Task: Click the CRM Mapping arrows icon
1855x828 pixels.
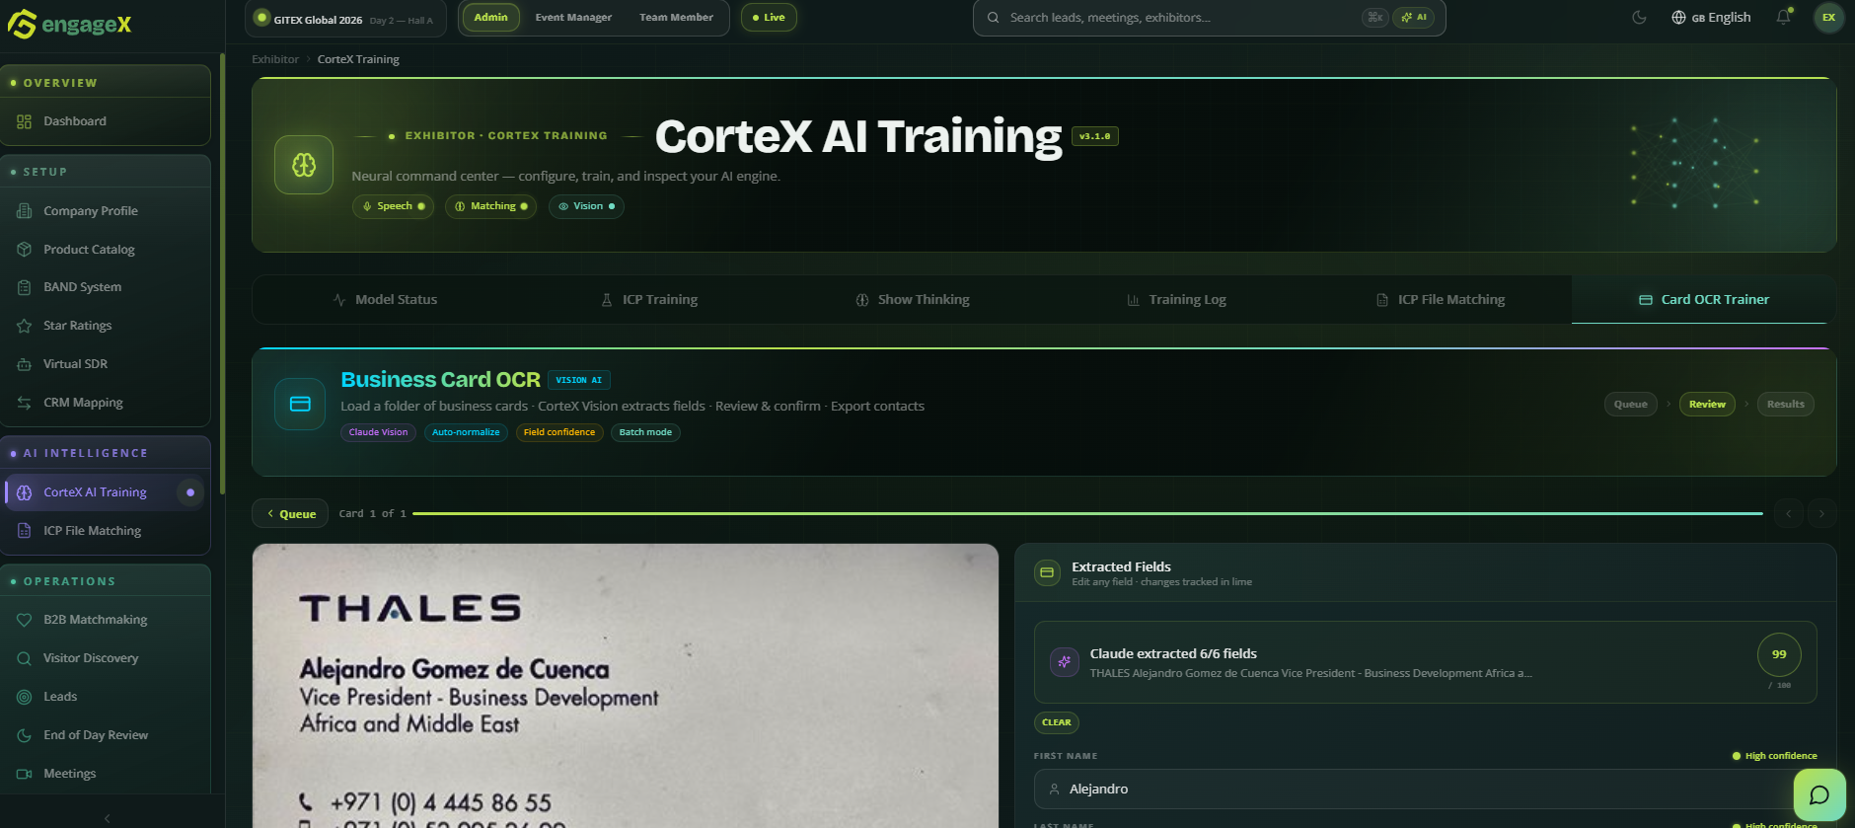Action: pos(24,403)
